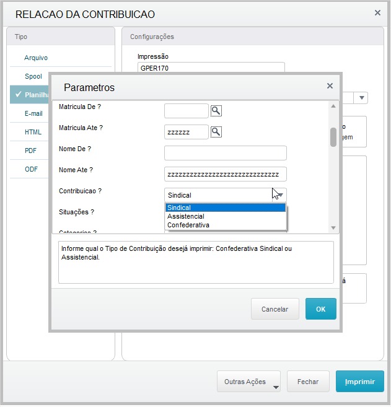Click the parameters scrollbar down arrow

pyautogui.click(x=333, y=228)
